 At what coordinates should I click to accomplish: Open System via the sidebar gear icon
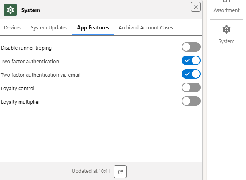tap(226, 30)
